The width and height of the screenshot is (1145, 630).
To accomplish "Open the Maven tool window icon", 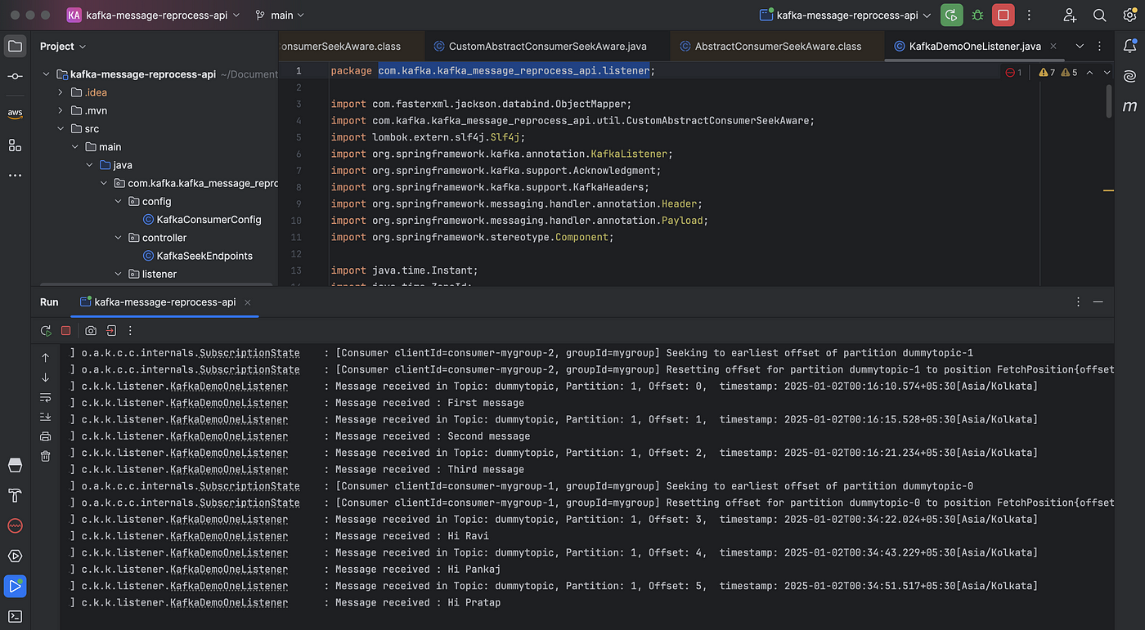I will click(x=1130, y=106).
